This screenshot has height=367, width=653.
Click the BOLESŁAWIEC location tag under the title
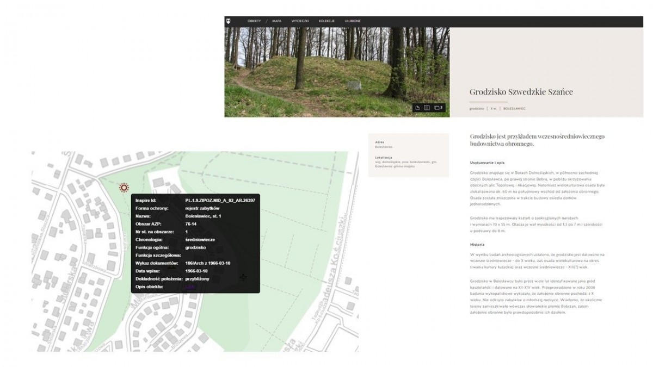point(514,109)
